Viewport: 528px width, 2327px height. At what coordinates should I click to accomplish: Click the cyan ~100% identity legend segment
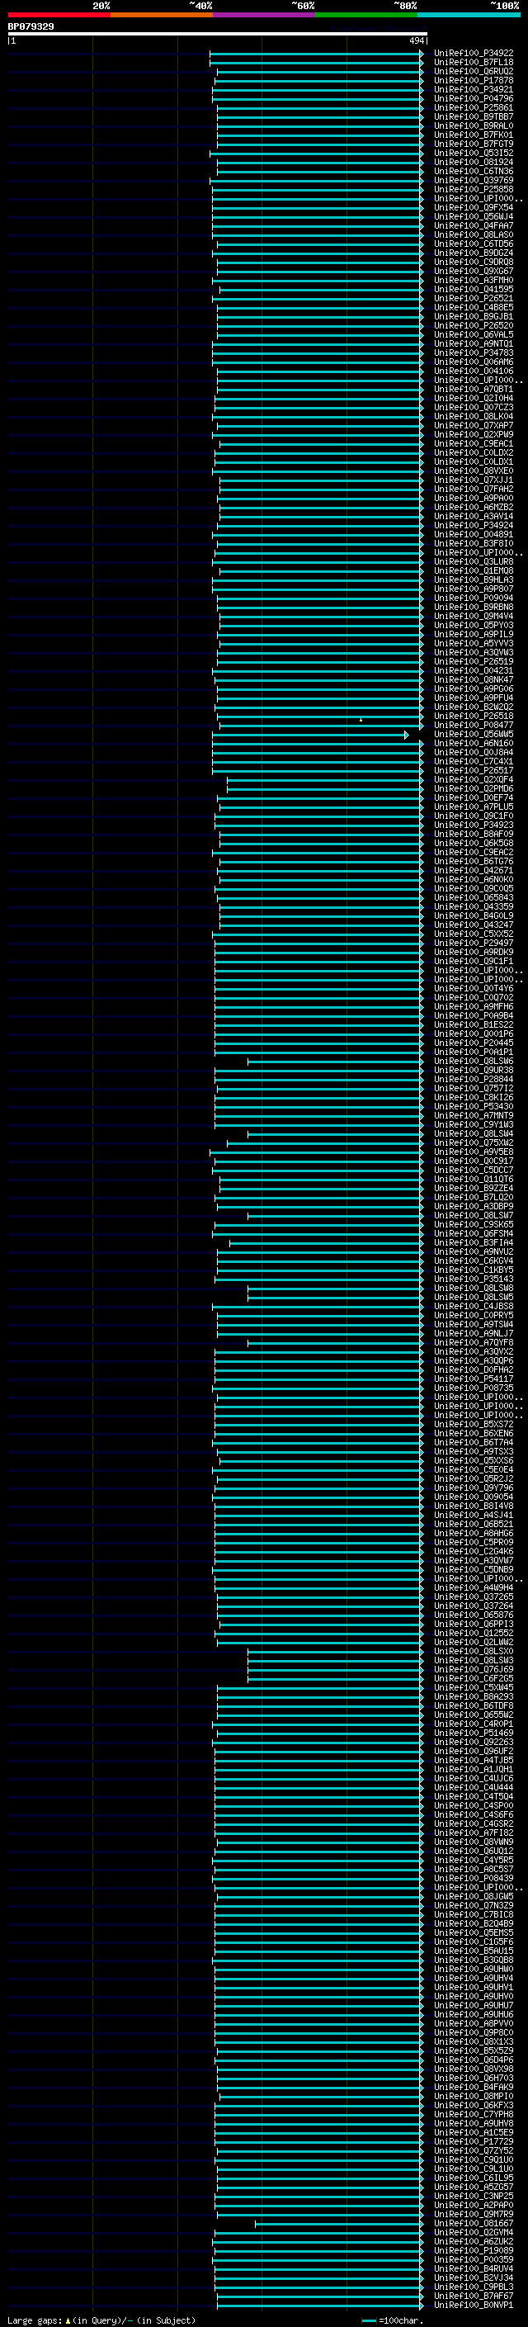(469, 15)
